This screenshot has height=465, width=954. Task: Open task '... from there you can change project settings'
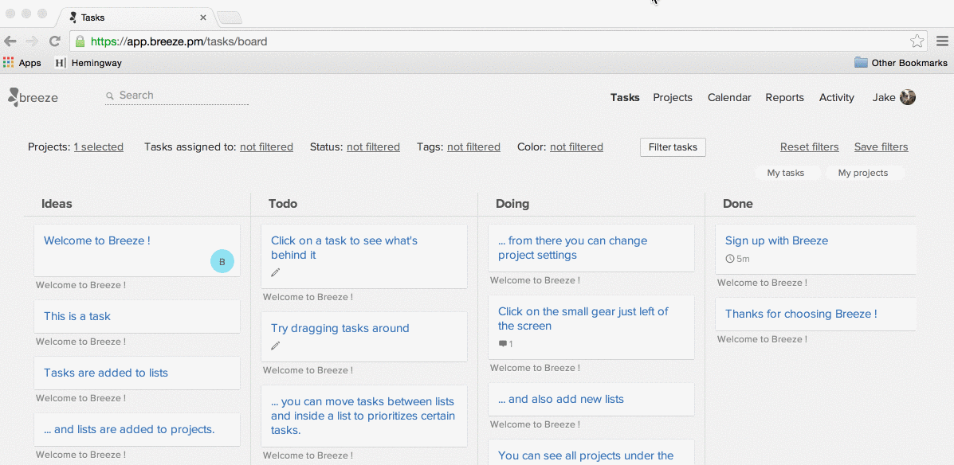[572, 248]
